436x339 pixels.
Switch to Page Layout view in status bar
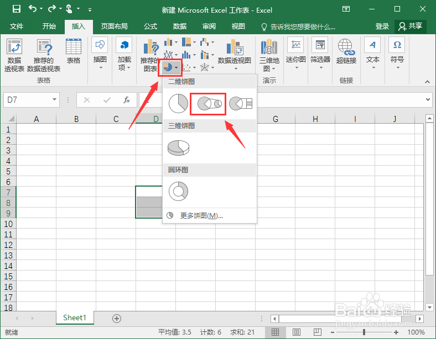pyautogui.click(x=297, y=332)
